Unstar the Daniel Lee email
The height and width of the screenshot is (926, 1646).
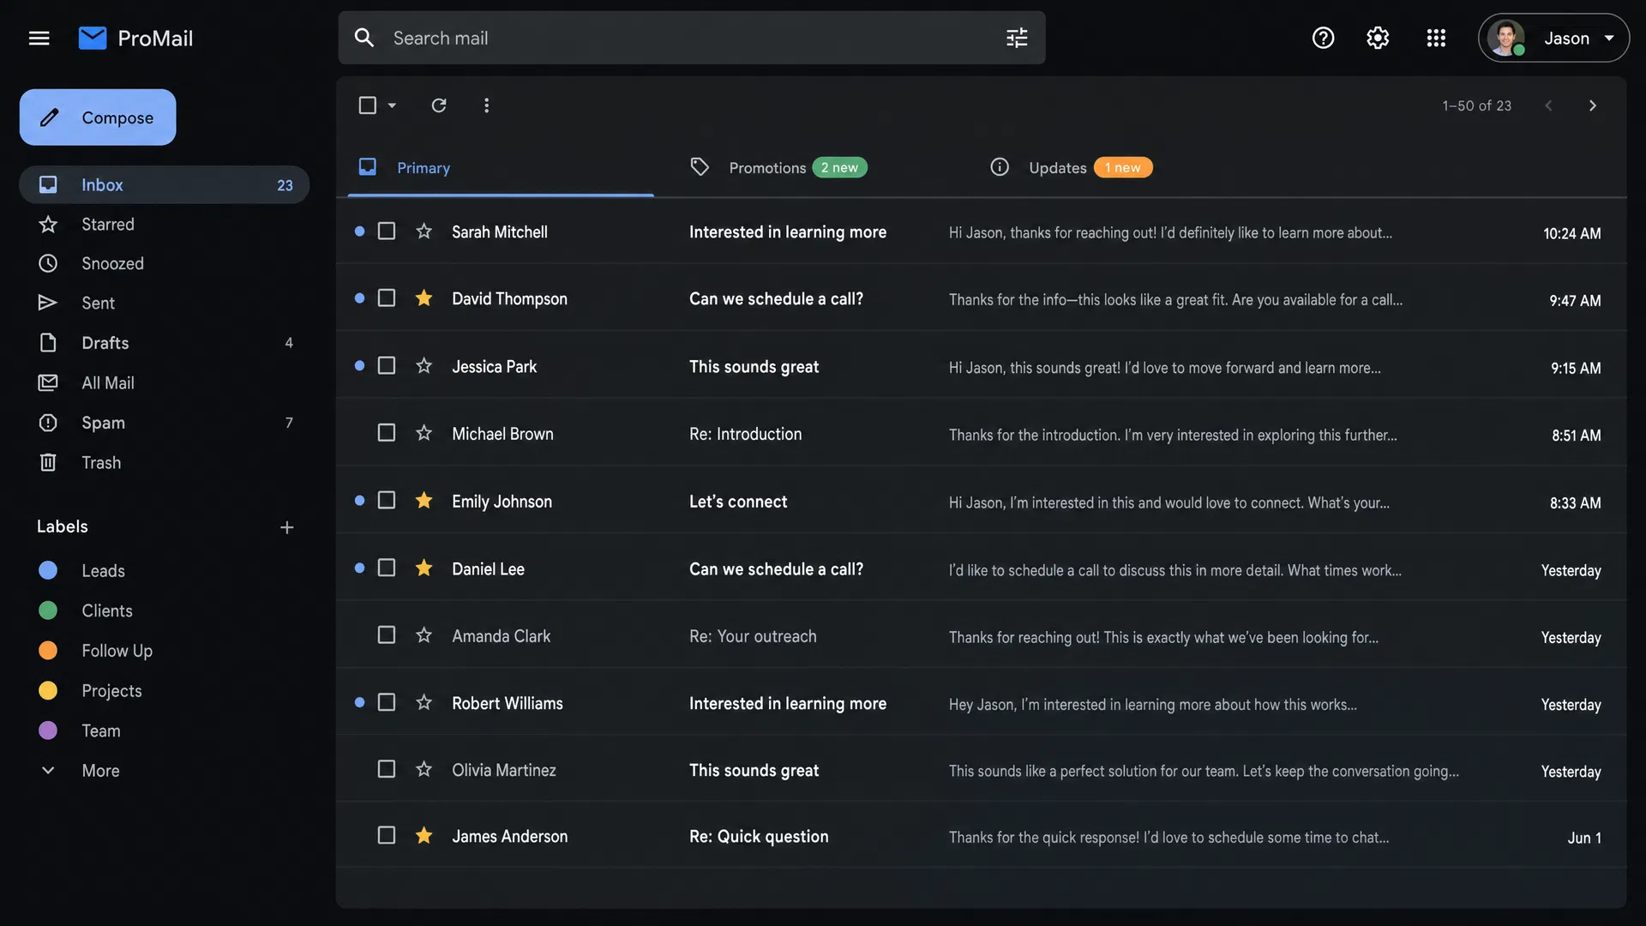[424, 568]
